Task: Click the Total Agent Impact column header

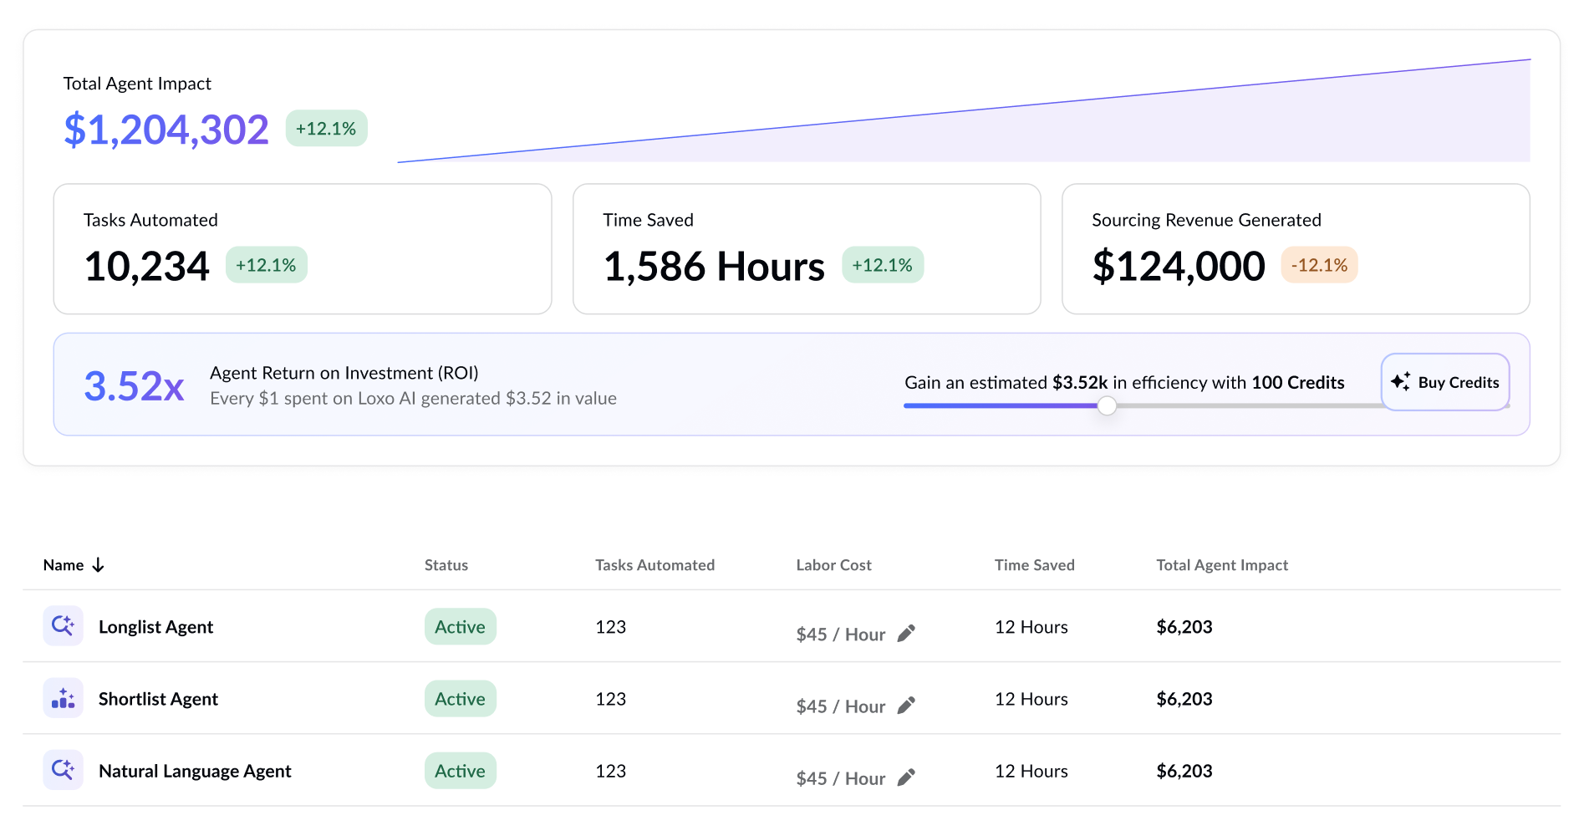Action: pos(1222,565)
